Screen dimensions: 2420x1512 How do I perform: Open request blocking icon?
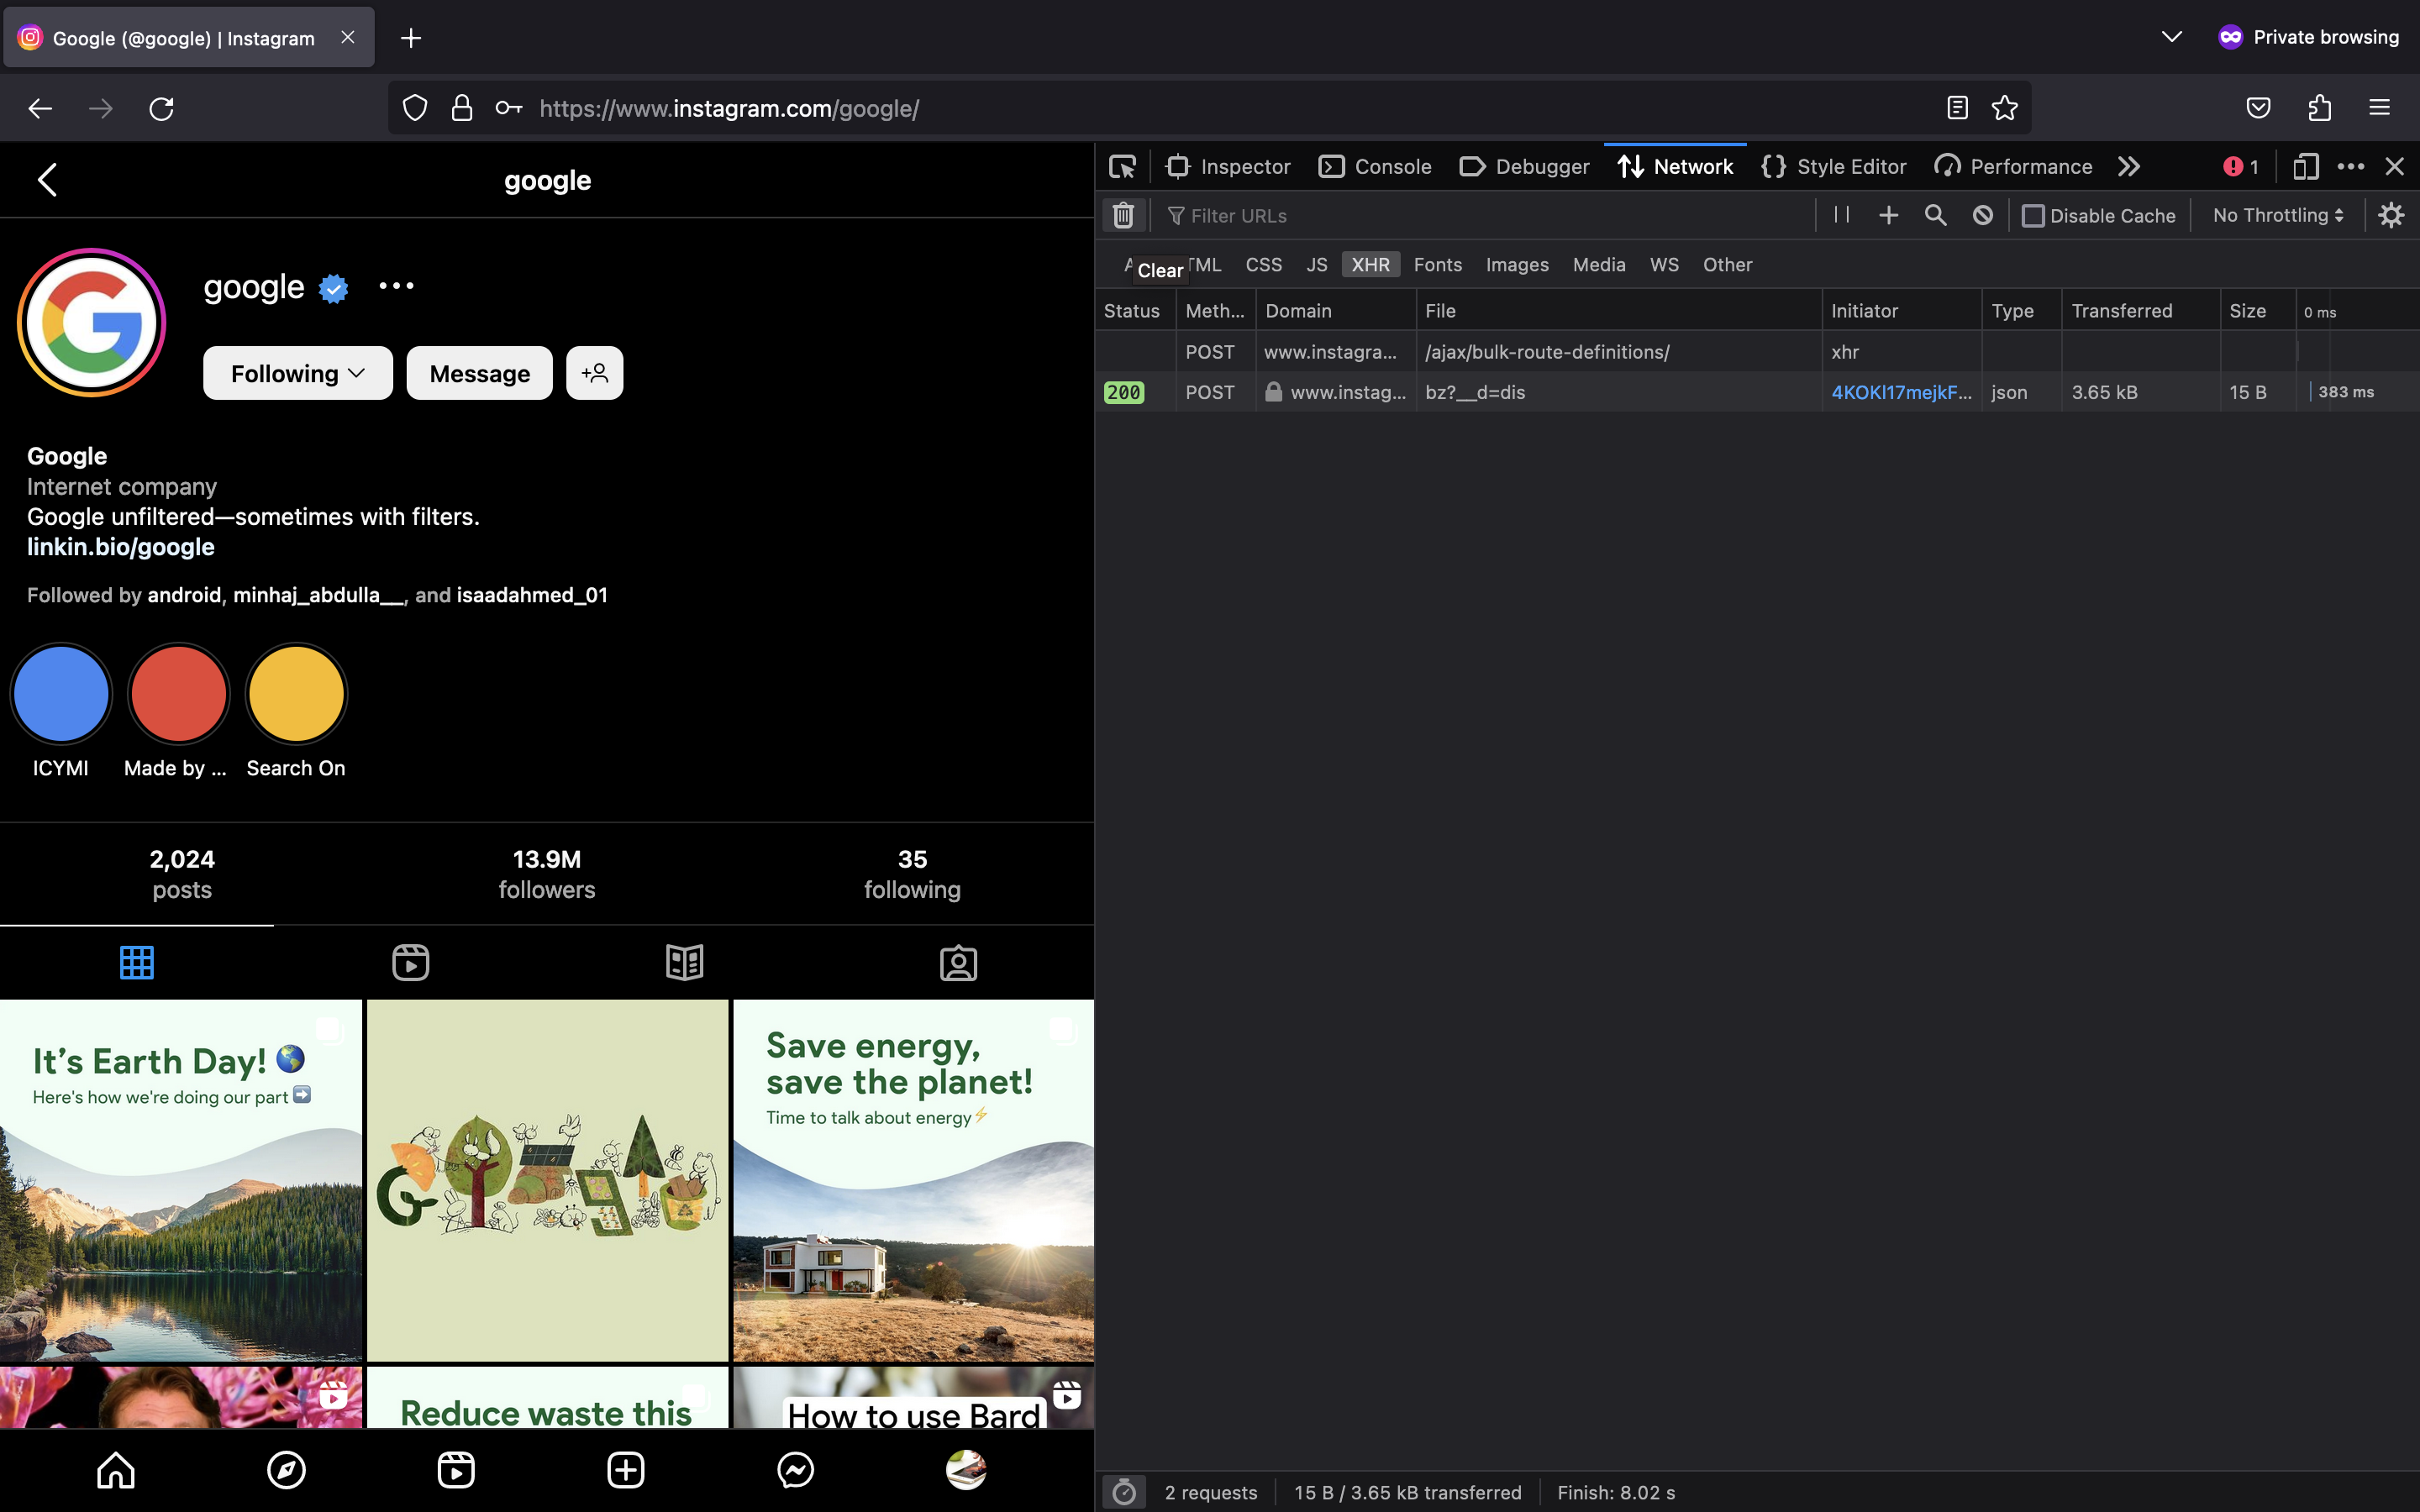1982,215
